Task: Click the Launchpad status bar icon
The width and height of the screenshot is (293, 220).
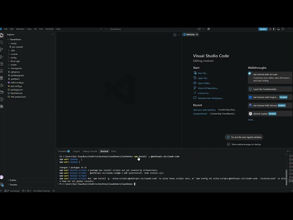Action: [x=12, y=191]
